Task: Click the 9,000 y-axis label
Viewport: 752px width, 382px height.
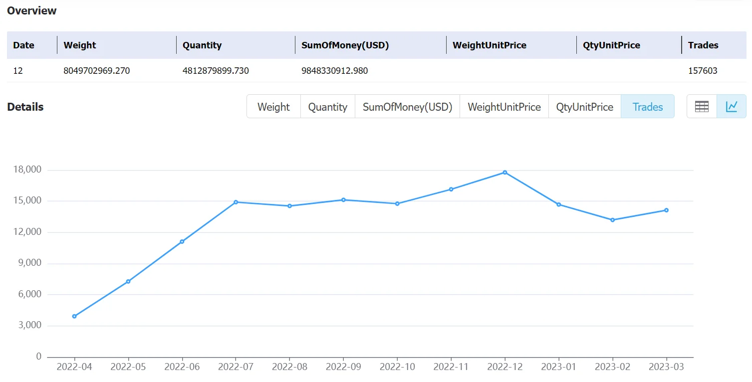Action: click(30, 263)
